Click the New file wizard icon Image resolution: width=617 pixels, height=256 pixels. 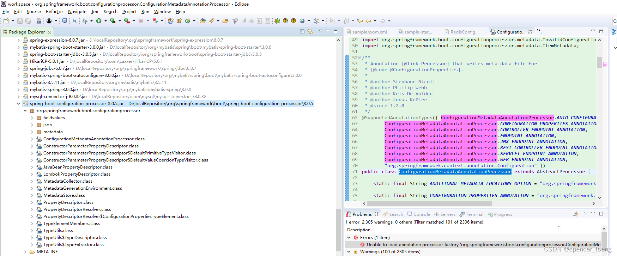point(6,21)
